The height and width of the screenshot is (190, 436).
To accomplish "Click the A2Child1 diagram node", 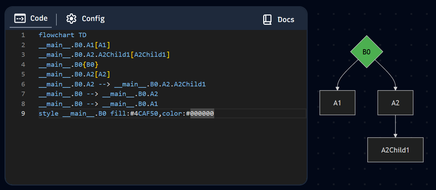I will click(x=395, y=150).
